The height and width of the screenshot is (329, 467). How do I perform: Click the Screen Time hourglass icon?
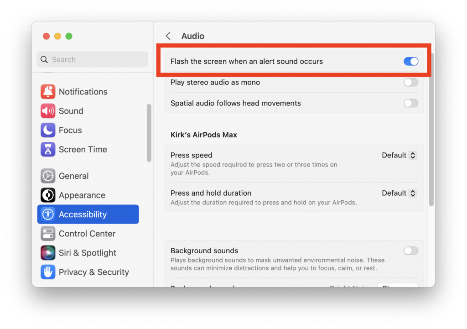(48, 149)
